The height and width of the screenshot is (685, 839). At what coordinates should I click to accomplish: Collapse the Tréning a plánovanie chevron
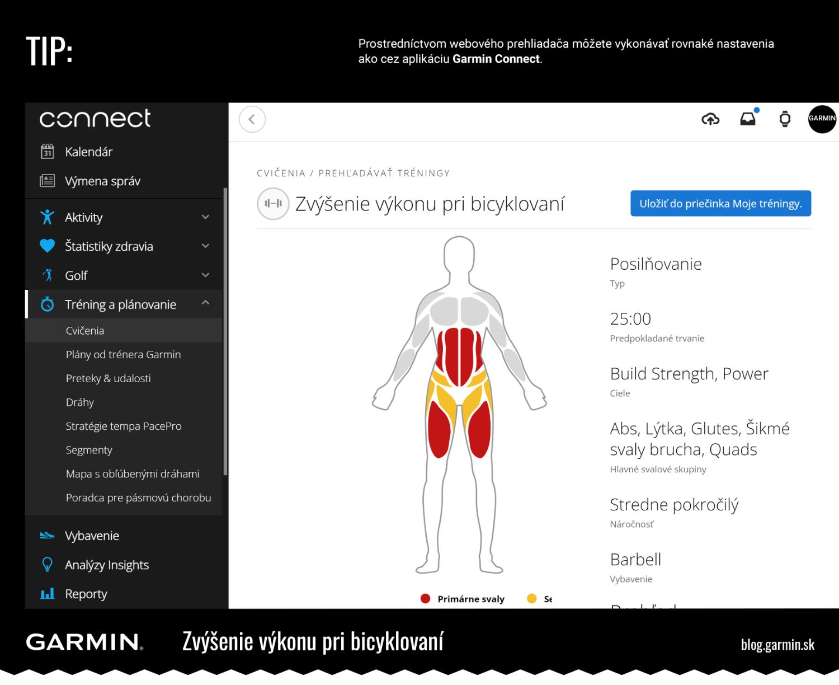[x=205, y=303]
